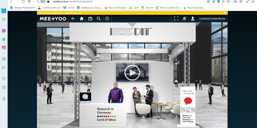Click the MEETYOO back arrow icon

click(x=73, y=19)
